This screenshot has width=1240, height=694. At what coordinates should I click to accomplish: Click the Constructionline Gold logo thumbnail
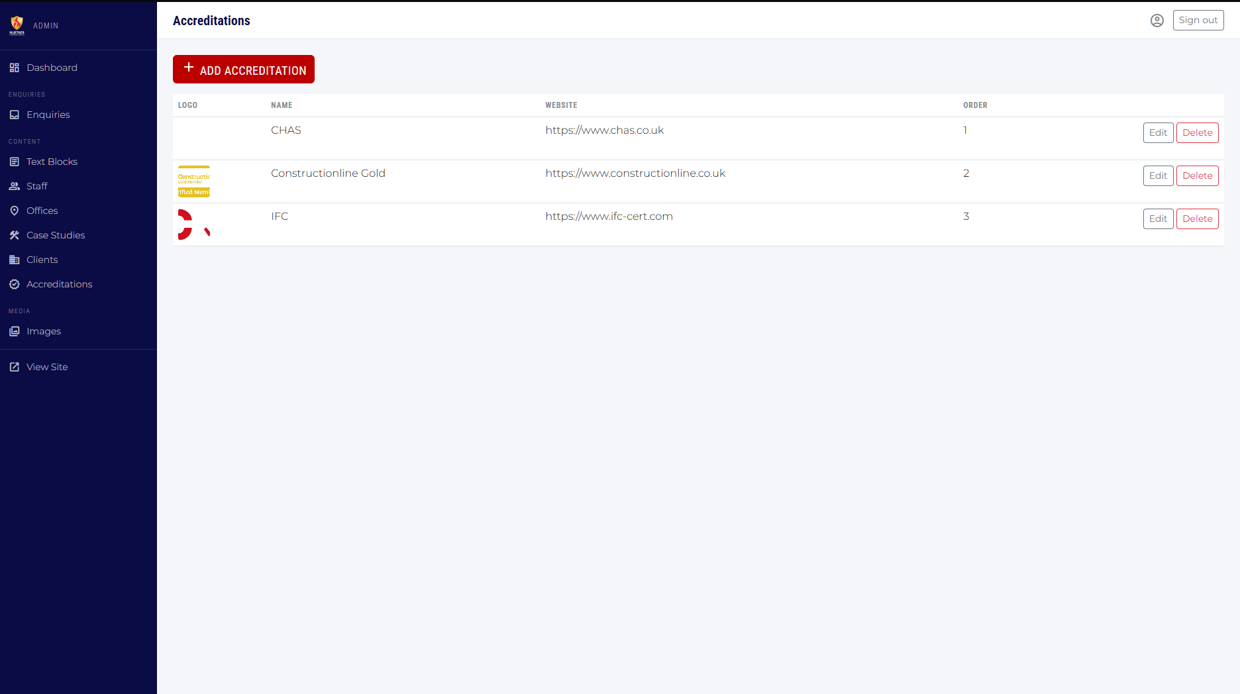tap(193, 181)
